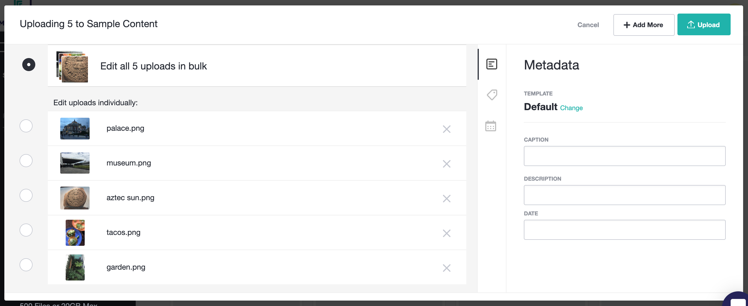
Task: Open the Tags panel icon
Action: (492, 95)
